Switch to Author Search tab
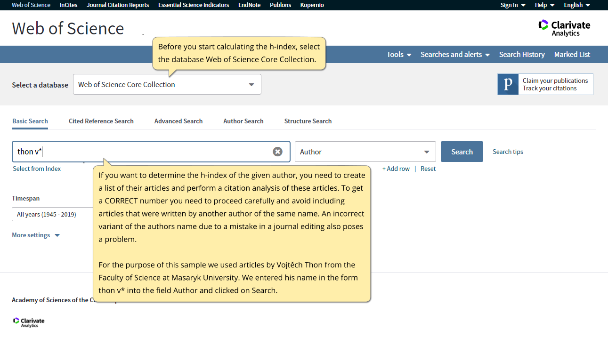Image resolution: width=608 pixels, height=346 pixels. coord(243,121)
